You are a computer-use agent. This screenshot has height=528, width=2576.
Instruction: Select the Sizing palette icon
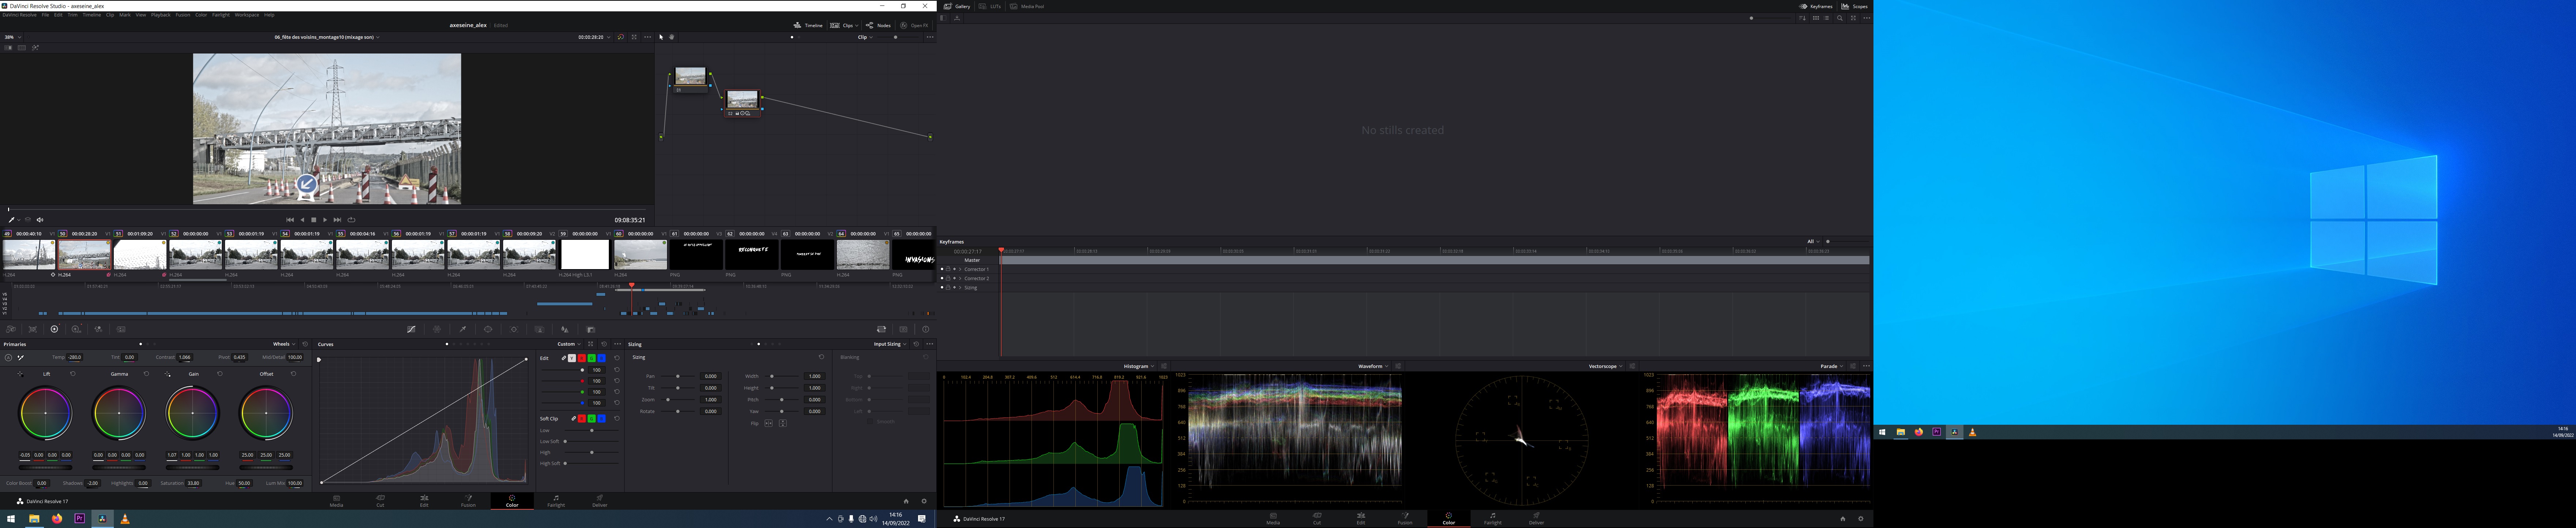point(882,329)
